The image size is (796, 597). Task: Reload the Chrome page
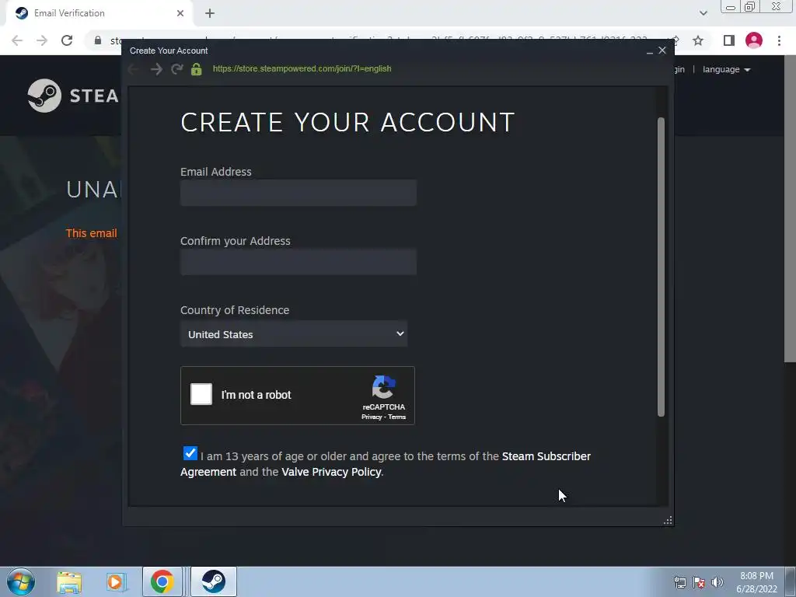(x=67, y=40)
